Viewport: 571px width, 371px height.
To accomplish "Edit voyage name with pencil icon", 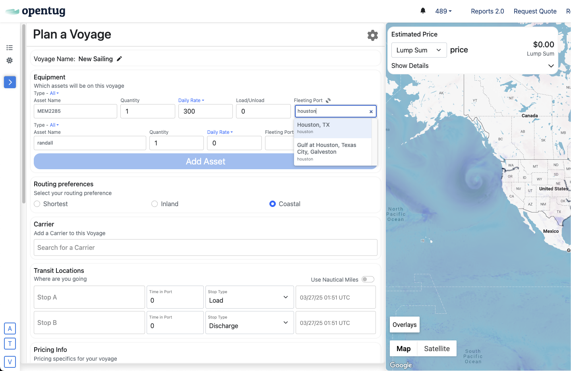I will pos(119,59).
